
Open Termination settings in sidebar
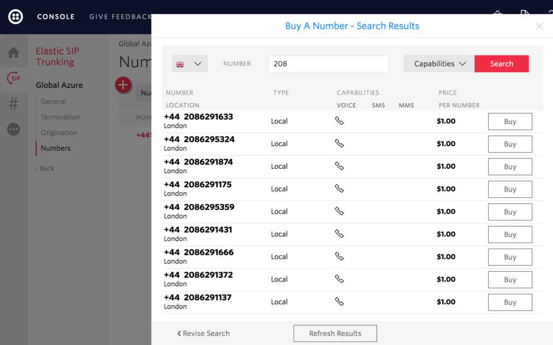tap(60, 117)
